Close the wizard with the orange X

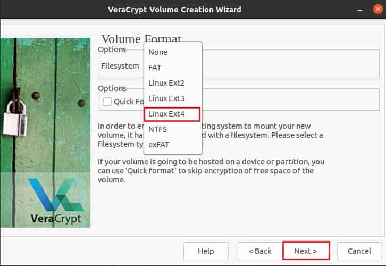click(377, 10)
